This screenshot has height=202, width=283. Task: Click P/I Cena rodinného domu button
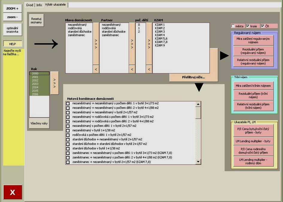[253, 151]
